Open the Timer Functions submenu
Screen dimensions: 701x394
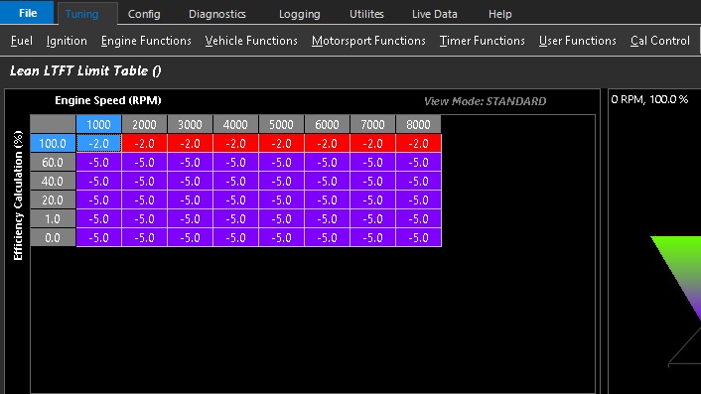tap(482, 41)
